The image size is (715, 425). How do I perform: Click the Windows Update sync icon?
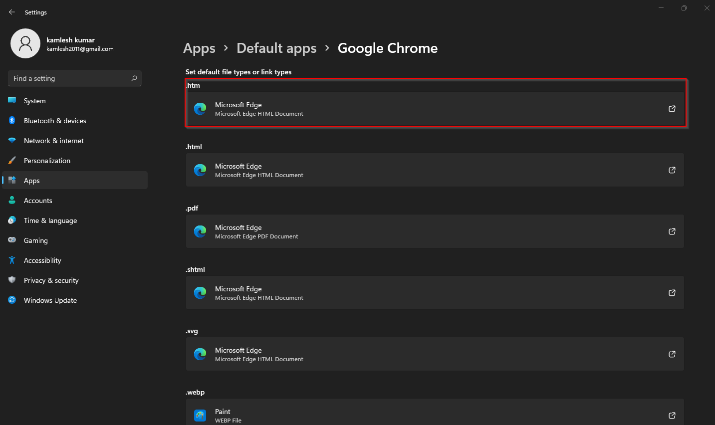tap(12, 300)
